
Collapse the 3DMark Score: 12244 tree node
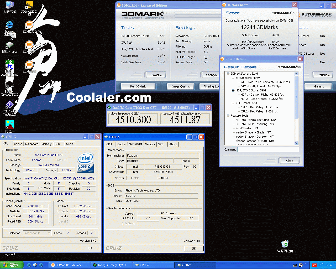(228, 74)
